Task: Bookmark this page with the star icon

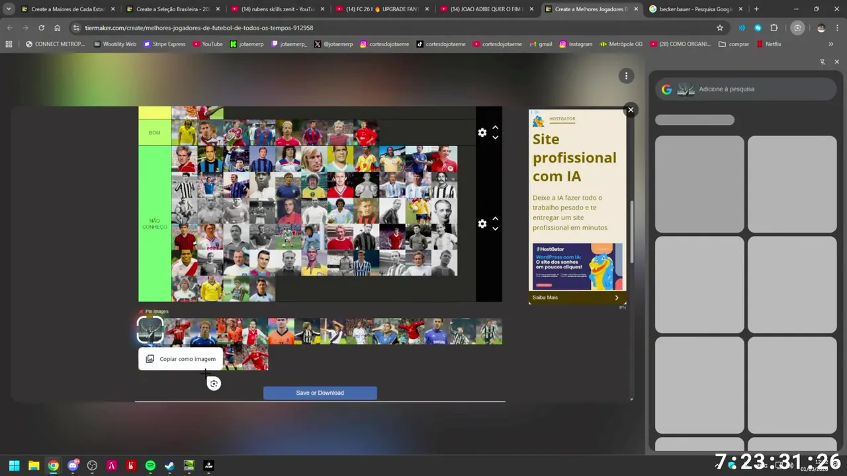Action: 720,28
